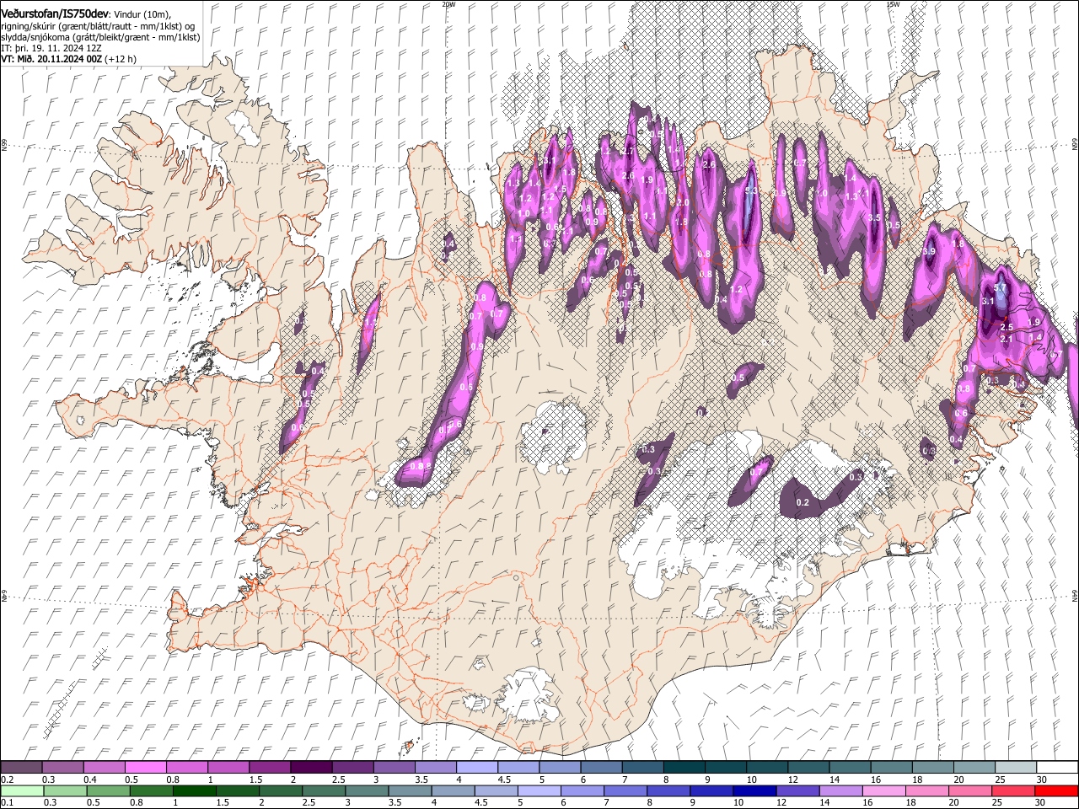Pick teal snow swatch between 8 and 9

684,766
